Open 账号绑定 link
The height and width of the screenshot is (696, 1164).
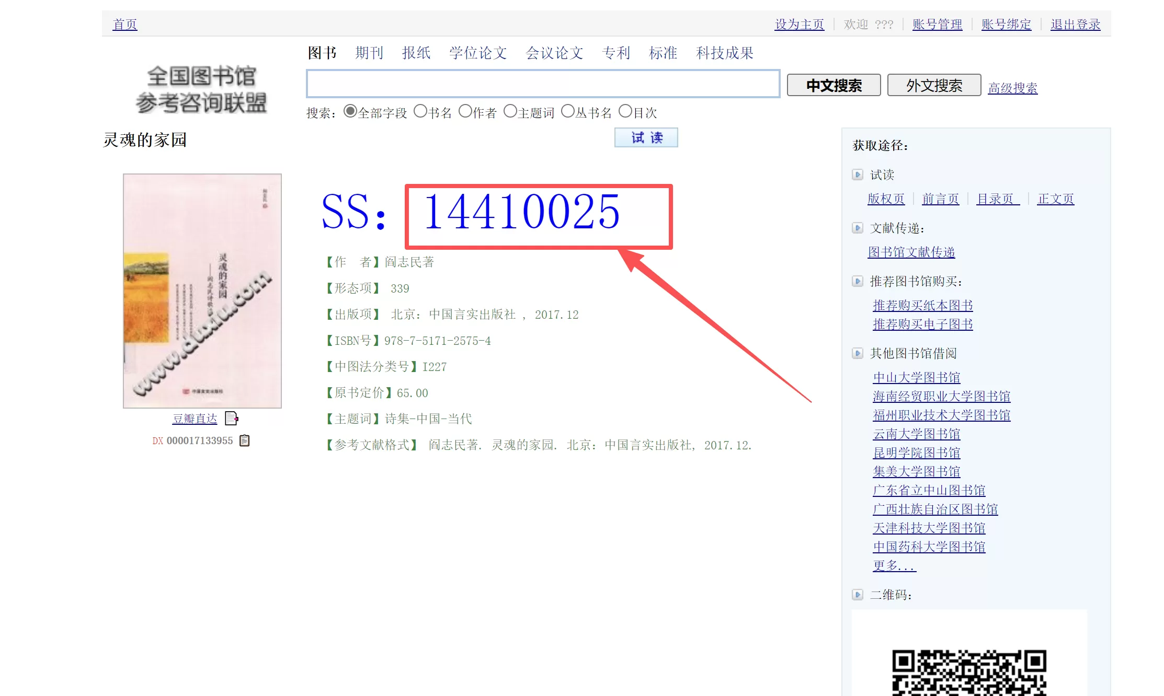tap(1007, 25)
